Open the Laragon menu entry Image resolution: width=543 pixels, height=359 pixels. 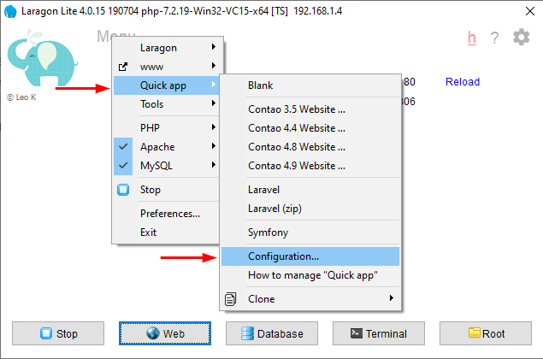[166, 47]
